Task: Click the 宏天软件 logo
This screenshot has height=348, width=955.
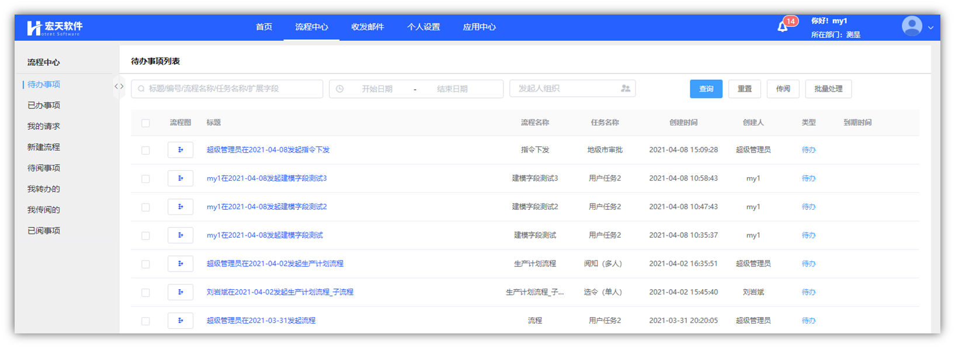Action: coord(55,27)
